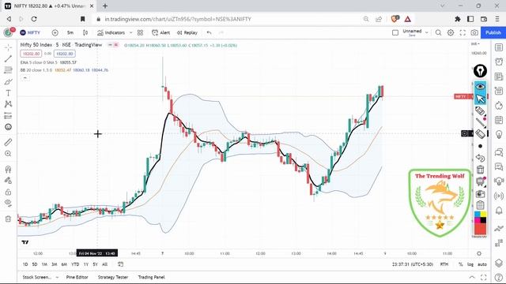This screenshot has height=284, width=506.
Task: Open the go to date calendar
Action: click(120, 264)
